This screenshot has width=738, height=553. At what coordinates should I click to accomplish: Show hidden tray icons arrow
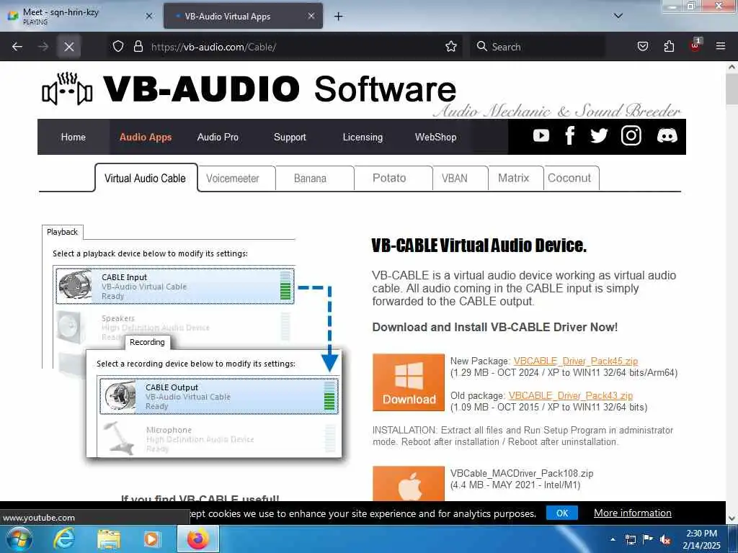[613, 539]
